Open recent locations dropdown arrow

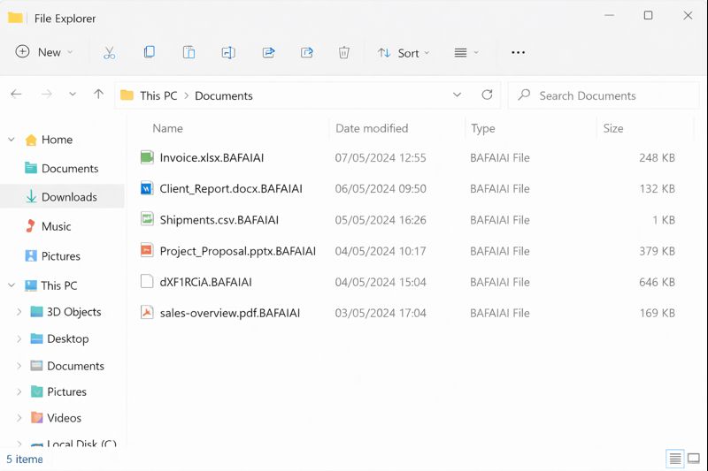73,95
